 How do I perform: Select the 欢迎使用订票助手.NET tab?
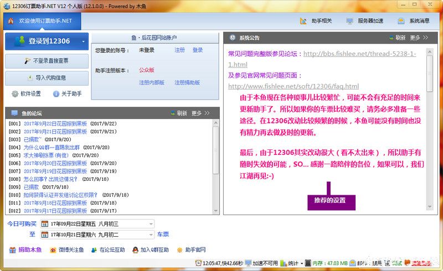coord(43,21)
